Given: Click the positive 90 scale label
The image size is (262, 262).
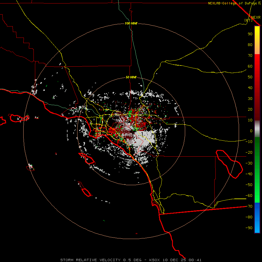Looking at the screenshot, I should pyautogui.click(x=250, y=34).
